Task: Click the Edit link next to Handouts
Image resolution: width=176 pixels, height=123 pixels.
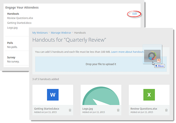Action: coord(134,14)
